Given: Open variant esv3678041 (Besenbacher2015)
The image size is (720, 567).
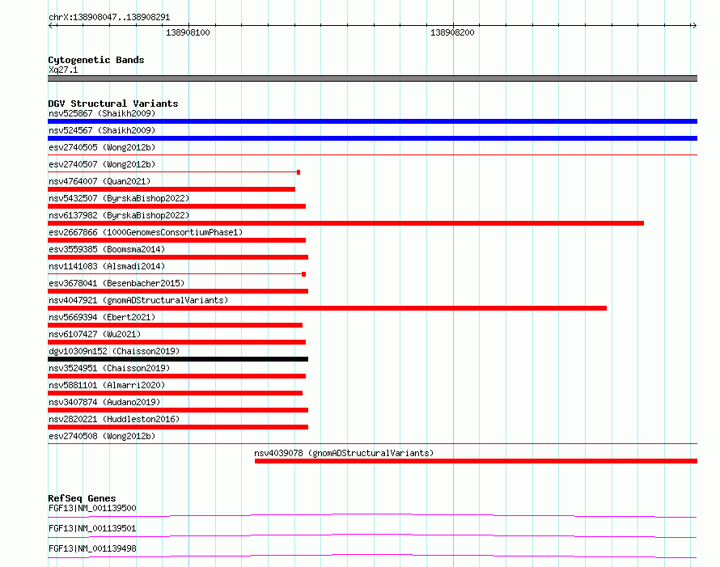Looking at the screenshot, I should coord(116,283).
